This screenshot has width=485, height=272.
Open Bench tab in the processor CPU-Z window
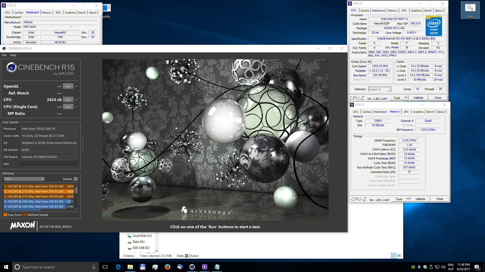[x=428, y=11]
